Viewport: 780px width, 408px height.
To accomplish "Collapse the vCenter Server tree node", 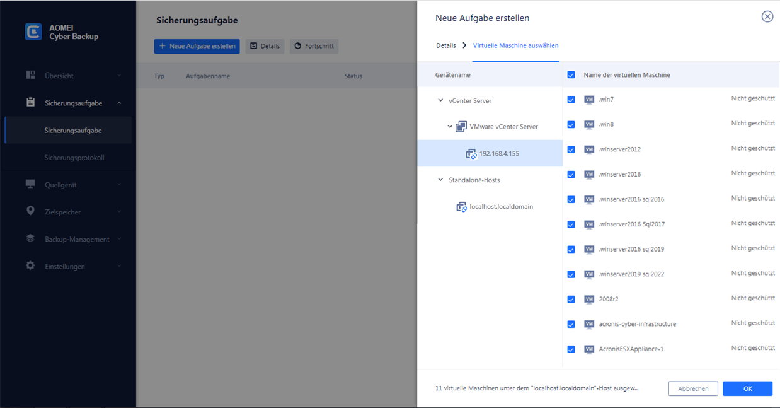I will coord(440,100).
